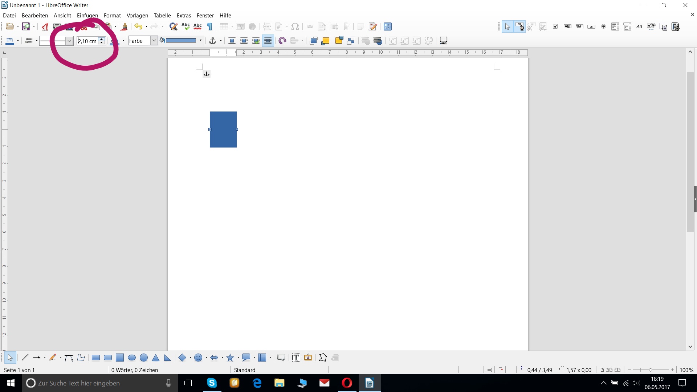Image resolution: width=697 pixels, height=392 pixels.
Task: Click the Clone formatting paintbrush icon
Action: (124, 26)
